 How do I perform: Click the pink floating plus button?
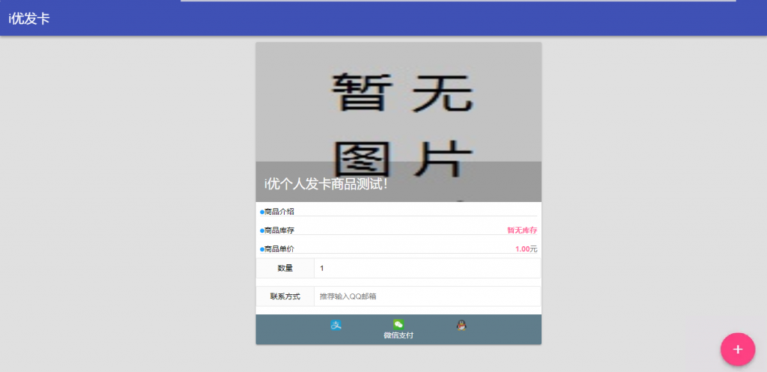[x=737, y=349]
